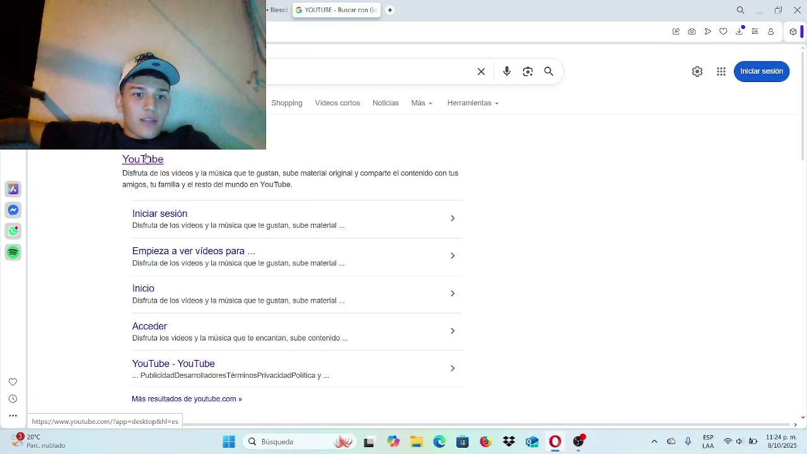807x454 pixels.
Task: Show hidden system tray icons chevron
Action: click(x=654, y=441)
